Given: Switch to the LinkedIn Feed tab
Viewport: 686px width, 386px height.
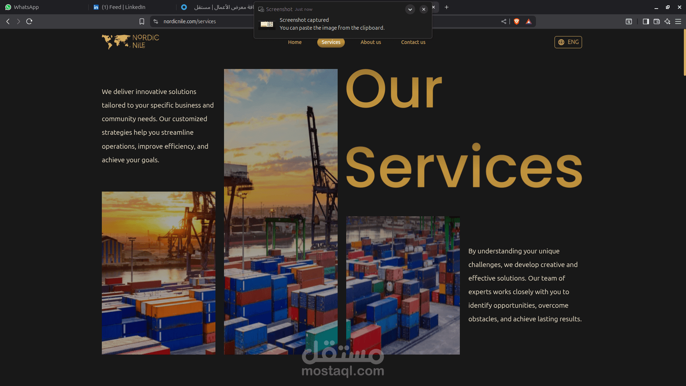Looking at the screenshot, I should [132, 7].
